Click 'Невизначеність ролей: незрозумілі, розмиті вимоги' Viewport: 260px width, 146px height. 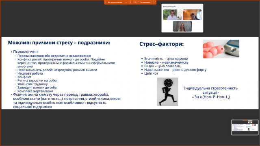point(57,70)
